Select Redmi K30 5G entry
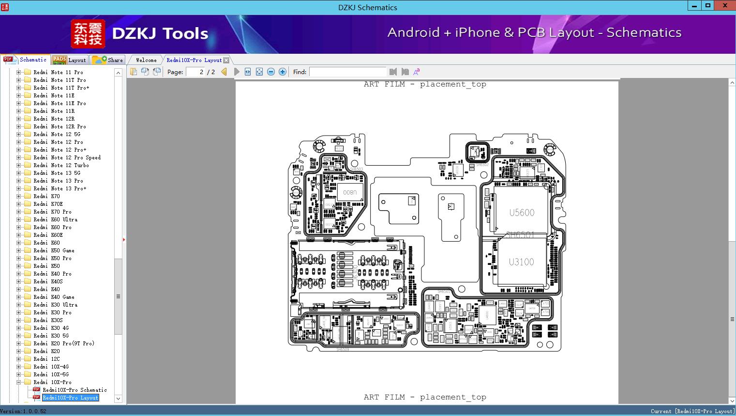Screen dimensions: 736x416 51,336
